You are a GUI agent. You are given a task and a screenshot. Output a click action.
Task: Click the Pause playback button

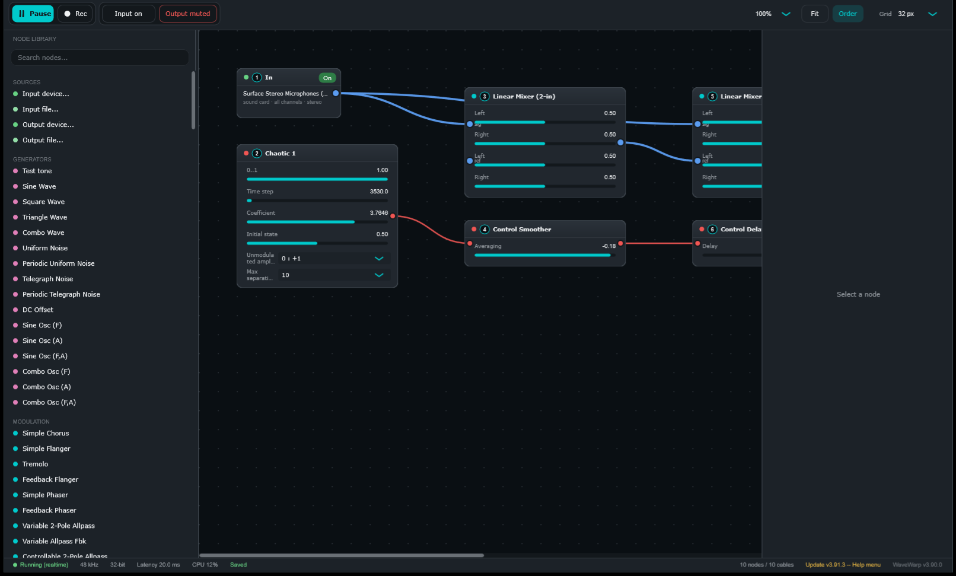click(x=33, y=14)
